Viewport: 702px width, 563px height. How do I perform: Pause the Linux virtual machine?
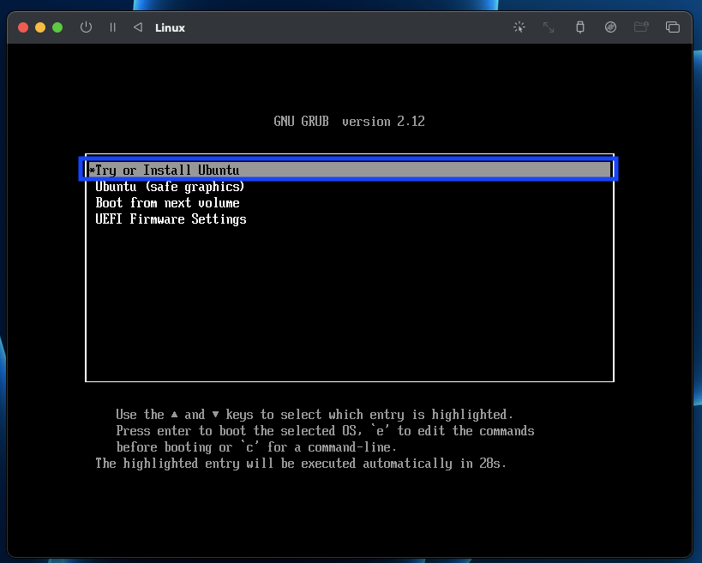click(x=113, y=27)
